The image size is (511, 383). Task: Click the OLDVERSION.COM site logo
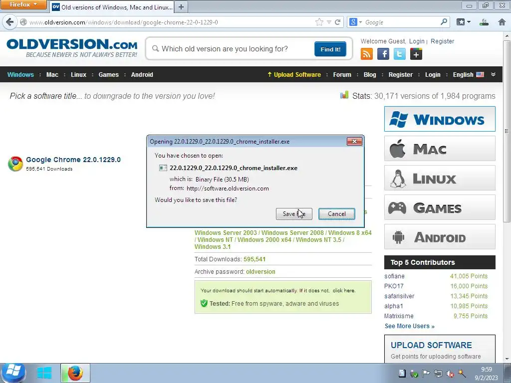pos(72,48)
